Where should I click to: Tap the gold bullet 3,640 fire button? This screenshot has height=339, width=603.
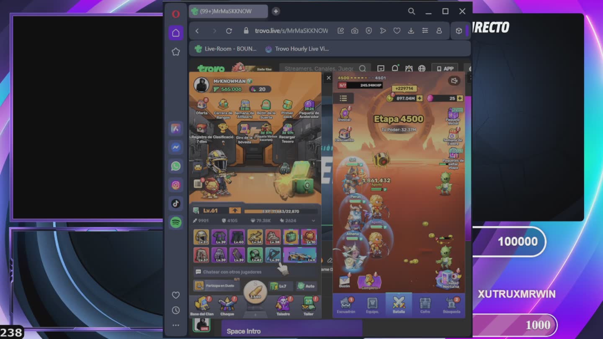(255, 292)
